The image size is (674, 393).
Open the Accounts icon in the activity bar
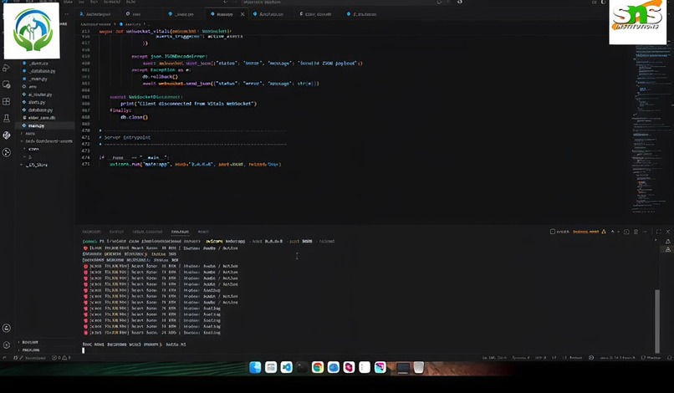click(7, 328)
